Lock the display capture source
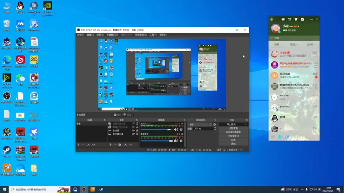 coord(137,134)
